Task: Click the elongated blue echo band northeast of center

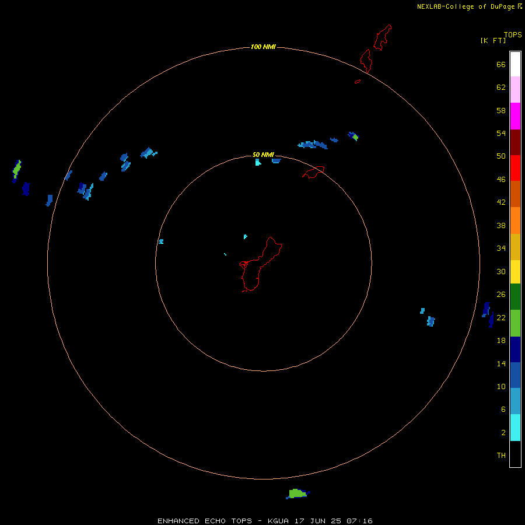Action: (313, 145)
